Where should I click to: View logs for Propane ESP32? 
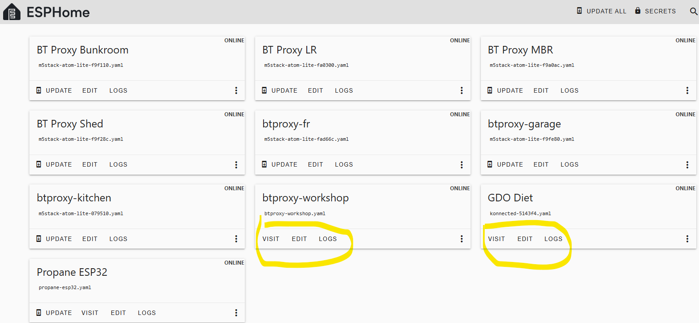click(147, 313)
